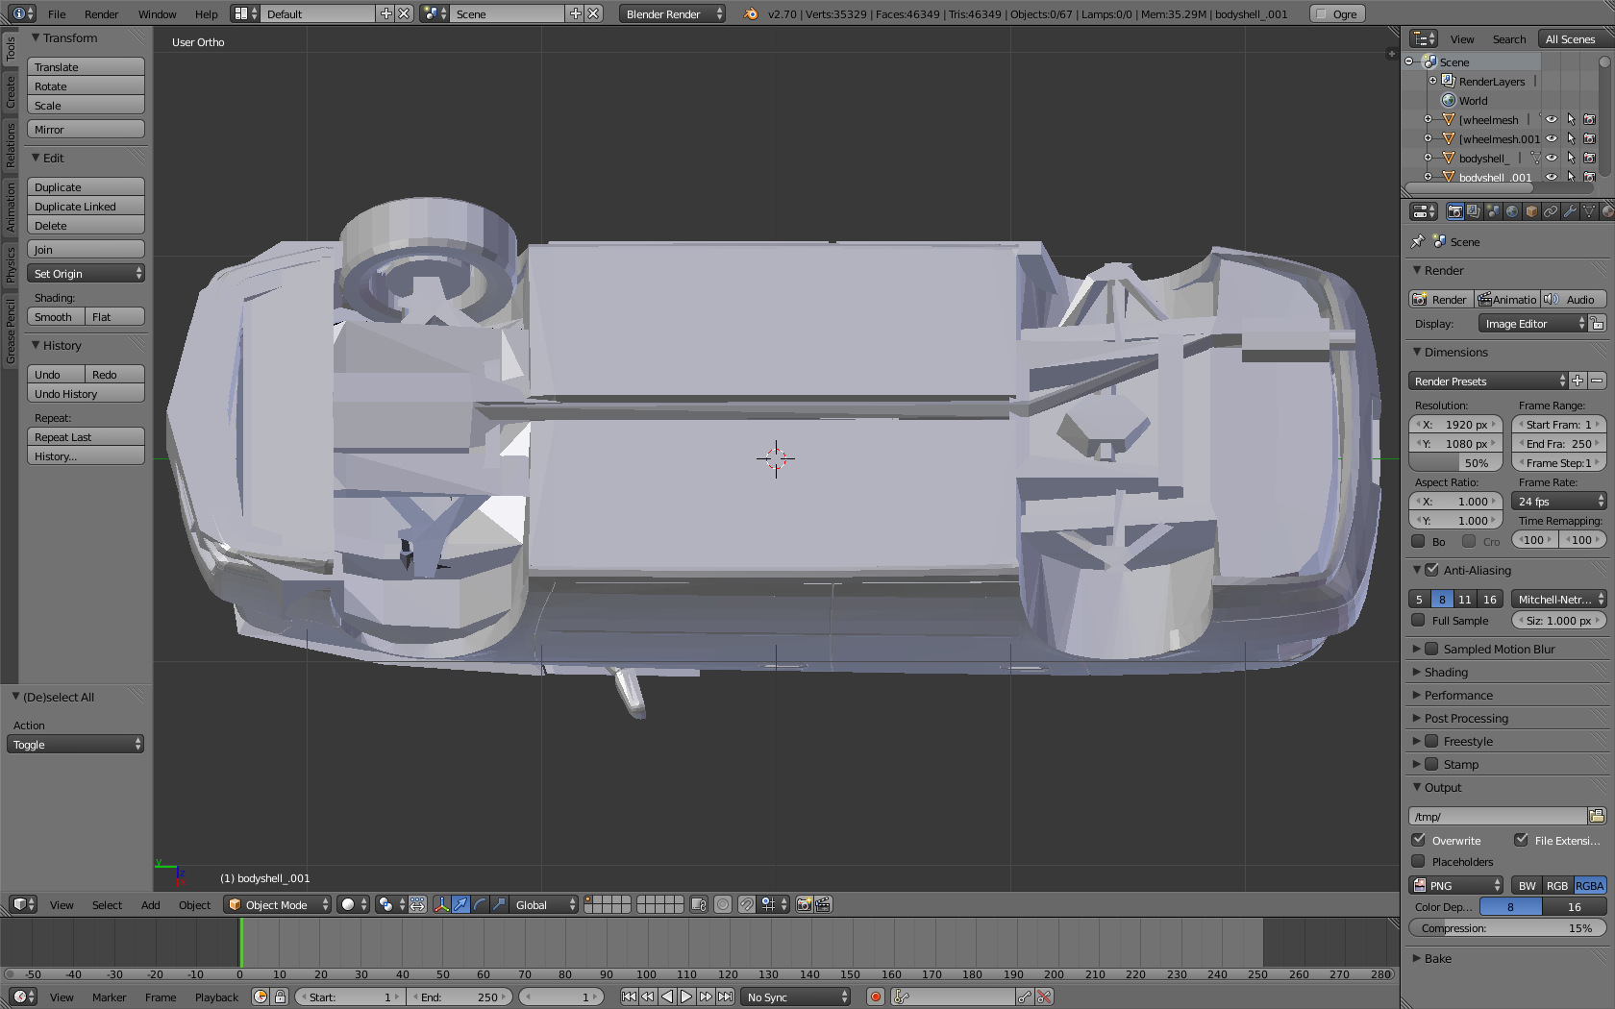Enable the Placeholders checkbox
Viewport: 1615px width, 1009px height.
1418,862
